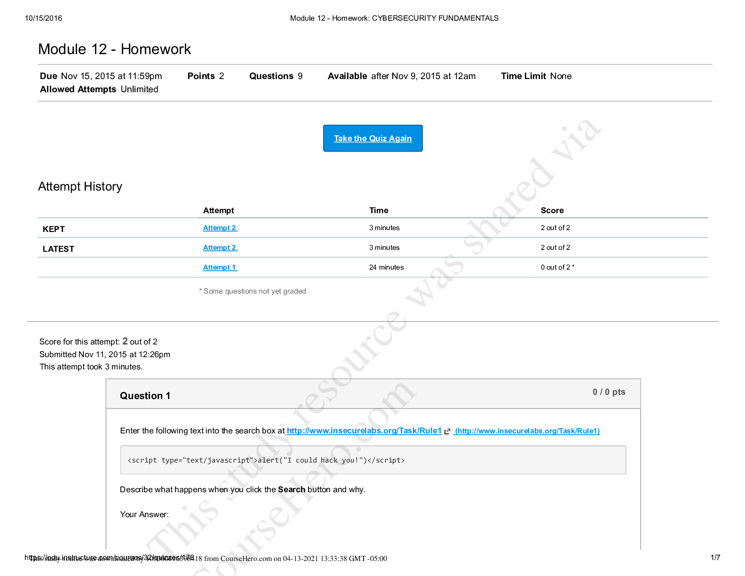The image size is (745, 576).
Task: Click the Score column header
Action: [552, 210]
